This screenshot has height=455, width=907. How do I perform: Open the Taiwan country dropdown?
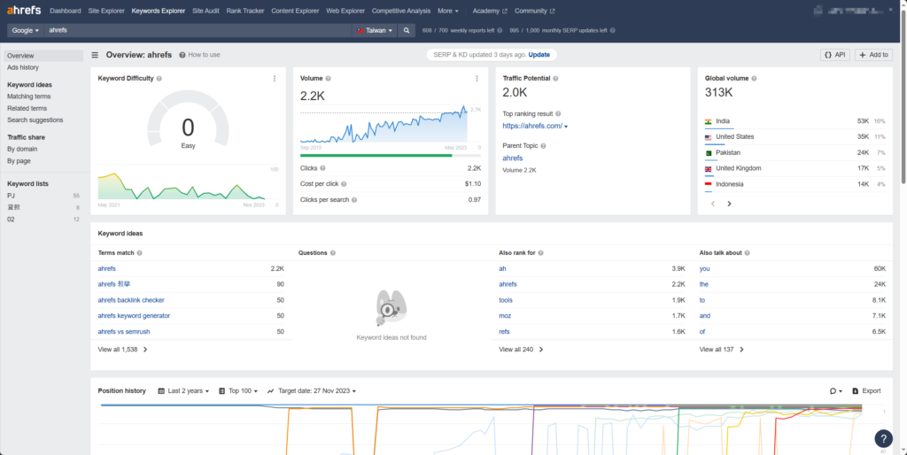pos(375,31)
